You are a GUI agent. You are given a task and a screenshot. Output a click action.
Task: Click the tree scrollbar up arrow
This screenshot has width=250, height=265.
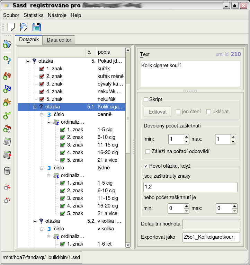point(128,50)
